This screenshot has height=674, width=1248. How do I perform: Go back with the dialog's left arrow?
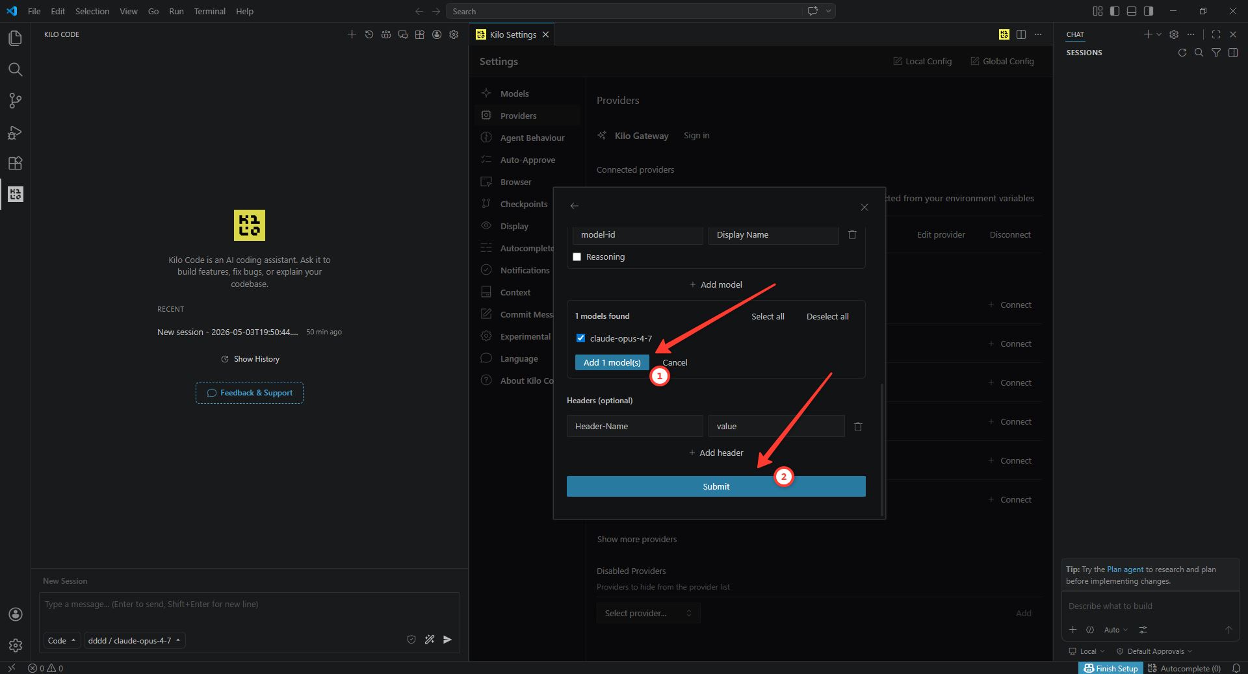[574, 206]
